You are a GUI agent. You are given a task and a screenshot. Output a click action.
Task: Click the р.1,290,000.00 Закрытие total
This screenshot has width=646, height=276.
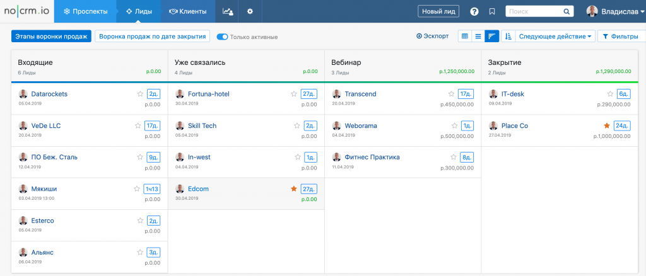(613, 72)
